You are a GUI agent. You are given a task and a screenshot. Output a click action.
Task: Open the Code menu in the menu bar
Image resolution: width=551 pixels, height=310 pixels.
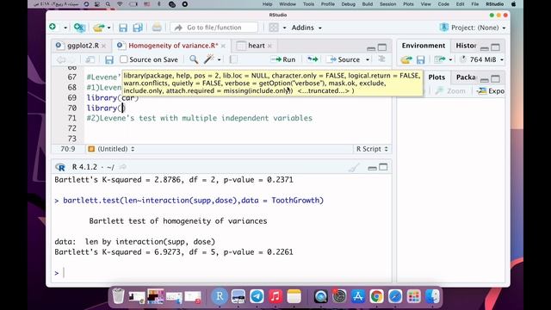tap(443, 4)
